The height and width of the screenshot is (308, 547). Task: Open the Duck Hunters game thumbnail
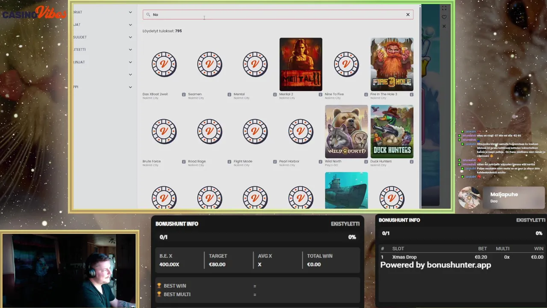click(392, 131)
